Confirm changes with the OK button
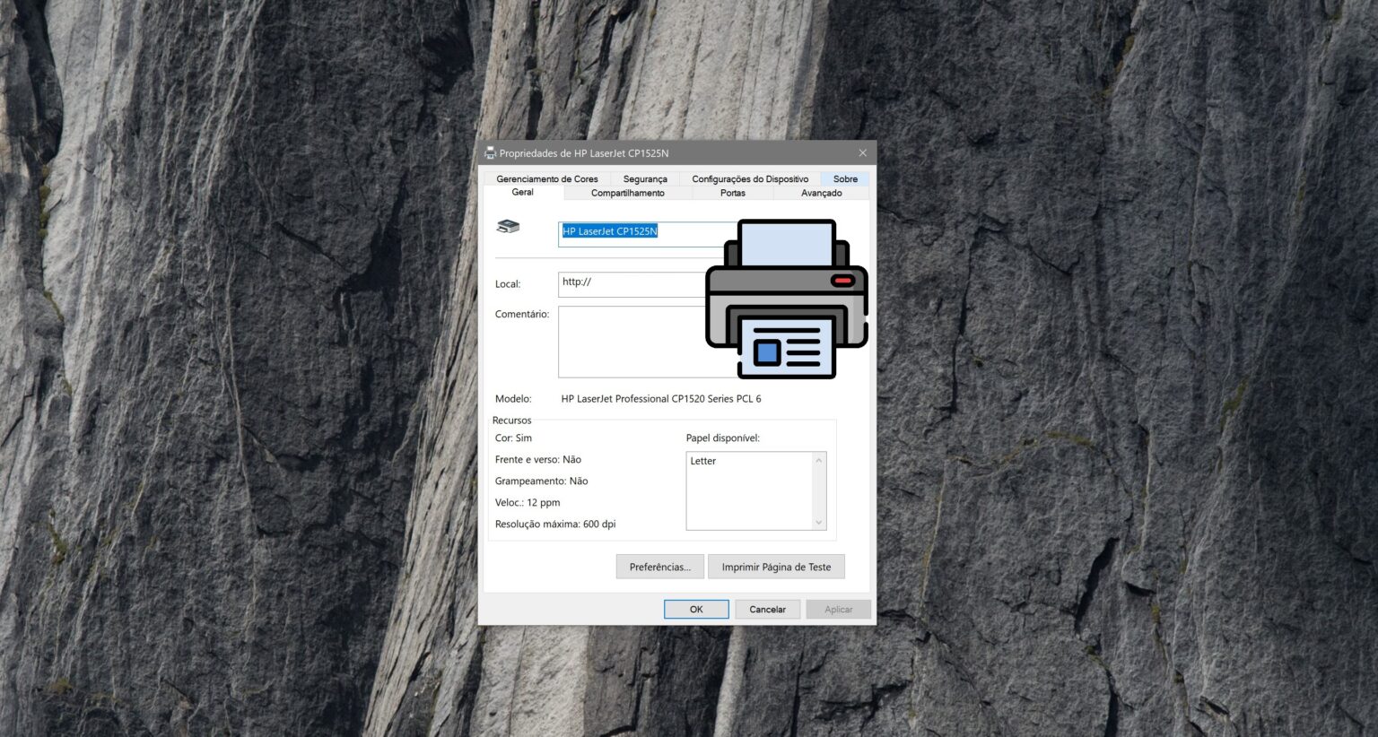The height and width of the screenshot is (737, 1378). click(x=696, y=609)
